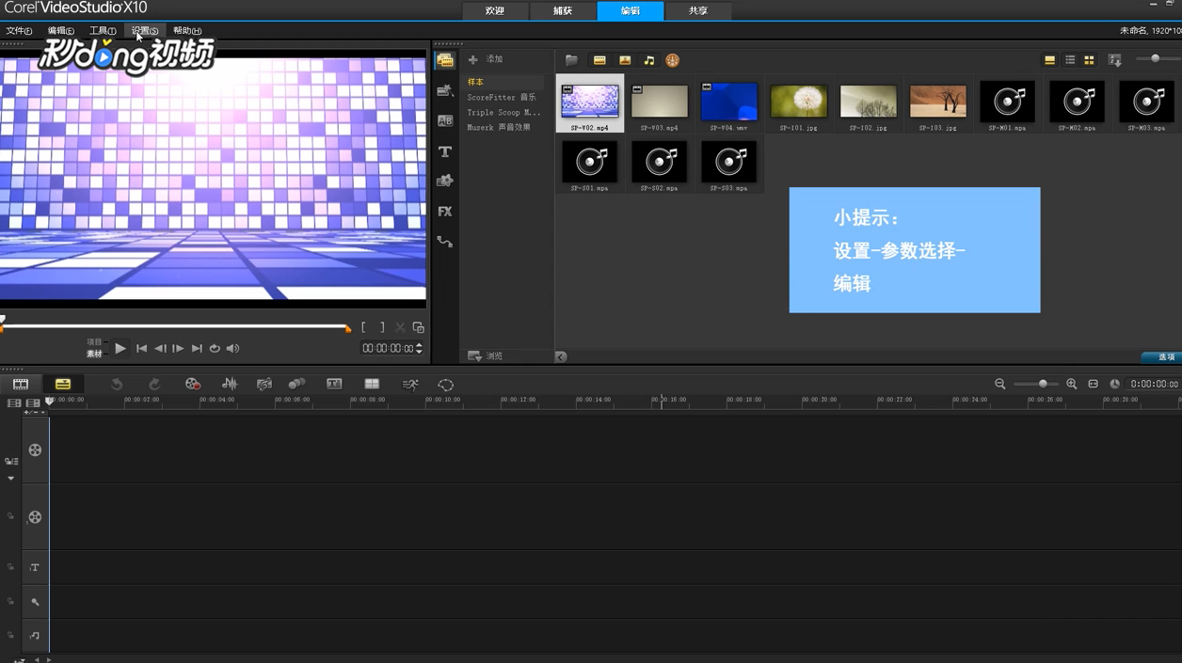Select the Project (项目) playback mode
Viewport: 1182px width, 663px height.
coord(94,342)
